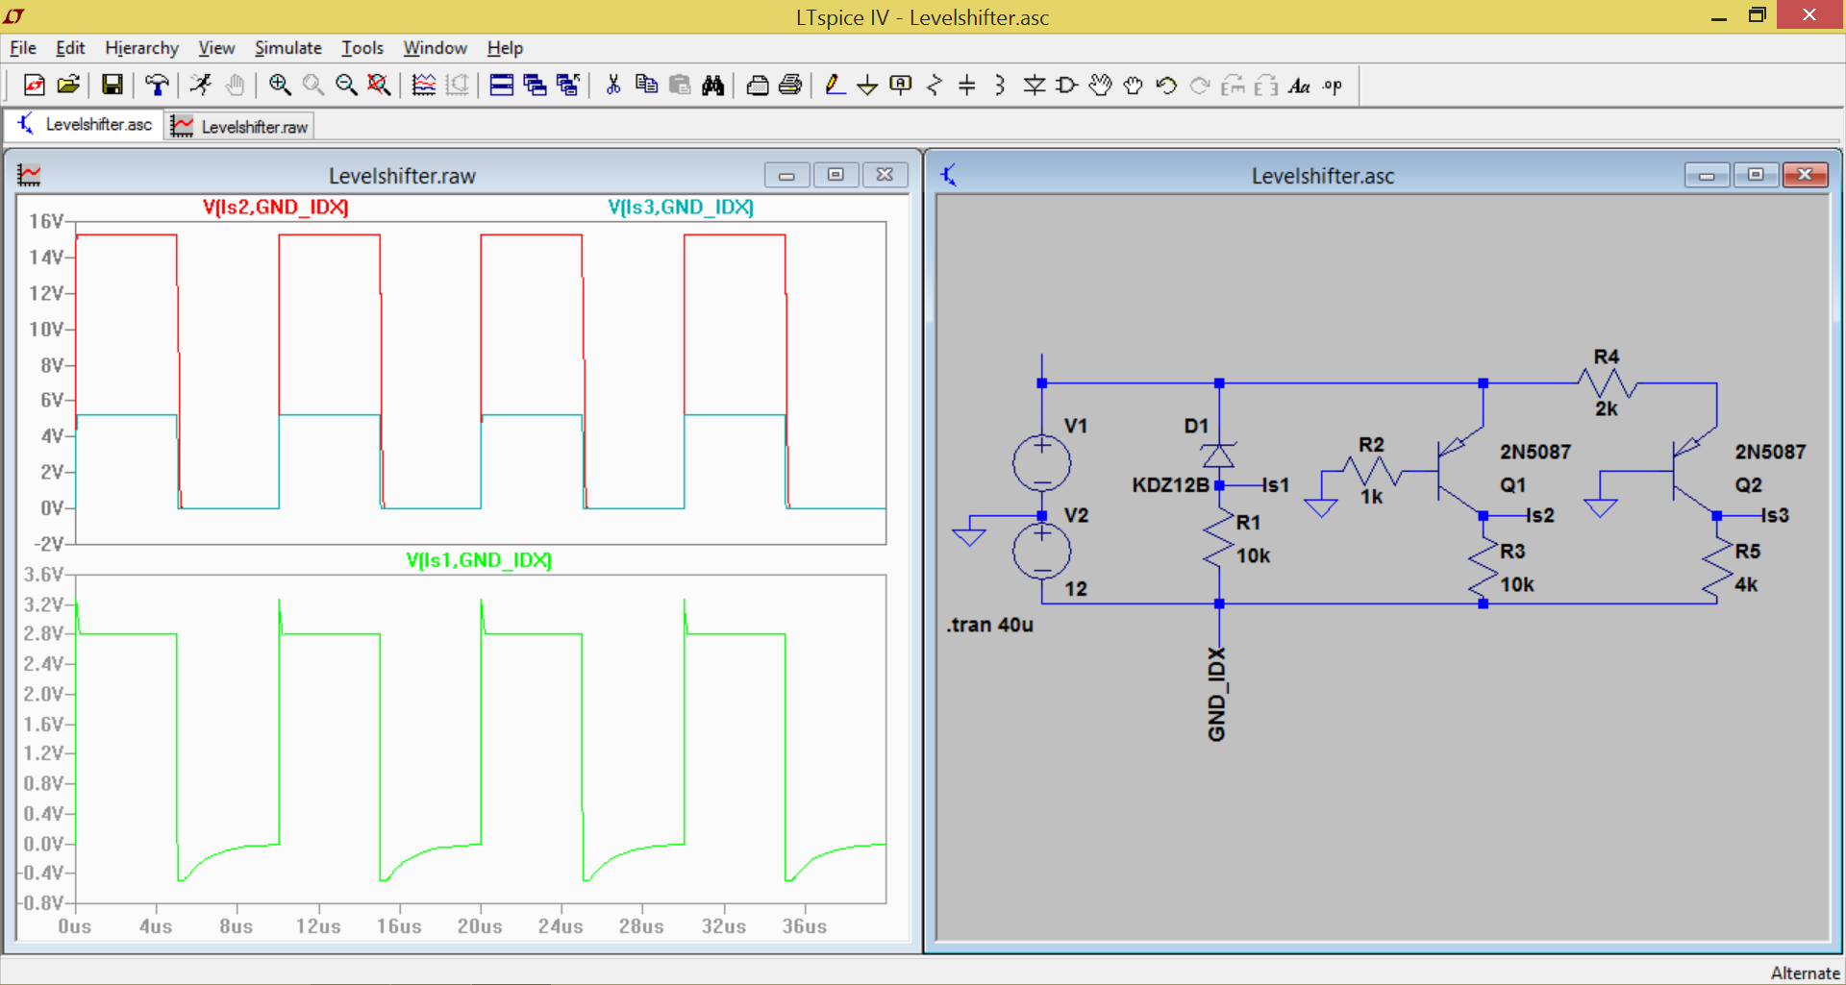Viewport: 1846px width, 985px height.
Task: Open the Window menu
Action: pyautogui.click(x=435, y=48)
